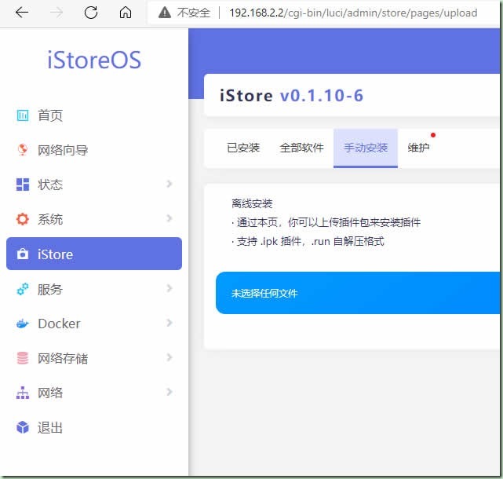This screenshot has height=479, width=503.
Task: Click the 退出 cube icon
Action: (23, 427)
